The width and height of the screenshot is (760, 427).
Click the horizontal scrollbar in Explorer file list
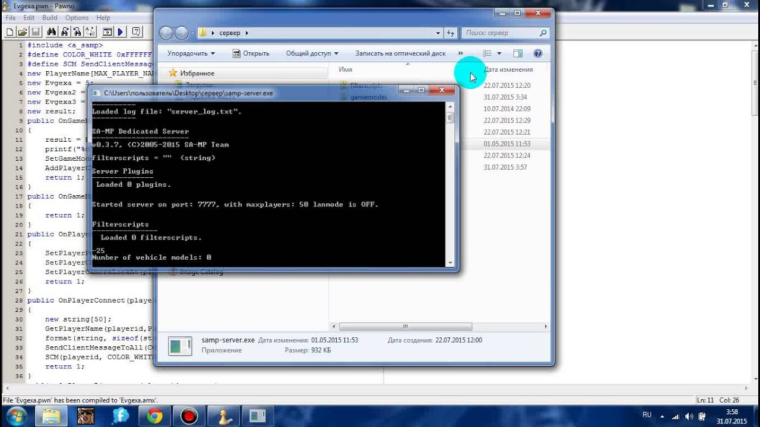(x=406, y=326)
